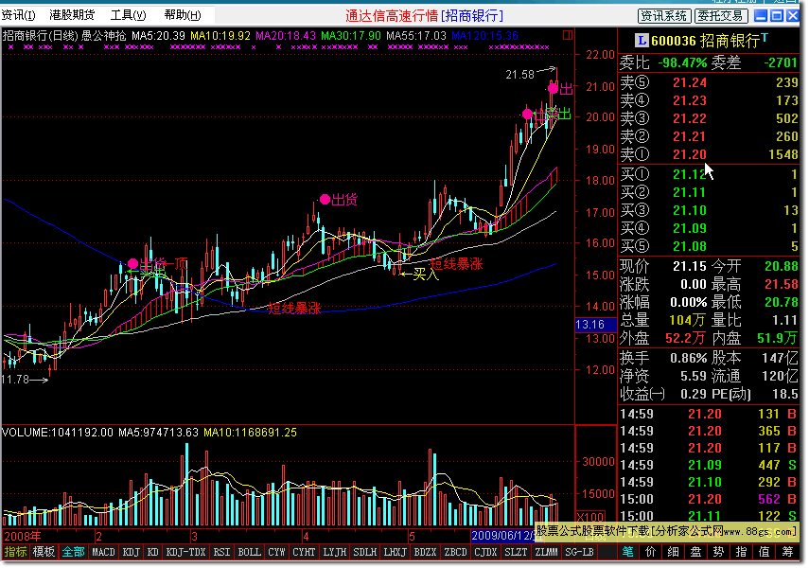Switch to the LHXJ indicator
The height and width of the screenshot is (568, 809).
396,552
